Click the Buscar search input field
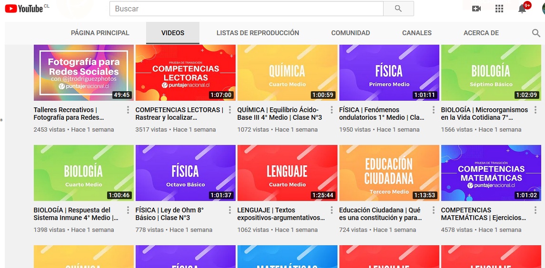 coord(246,9)
